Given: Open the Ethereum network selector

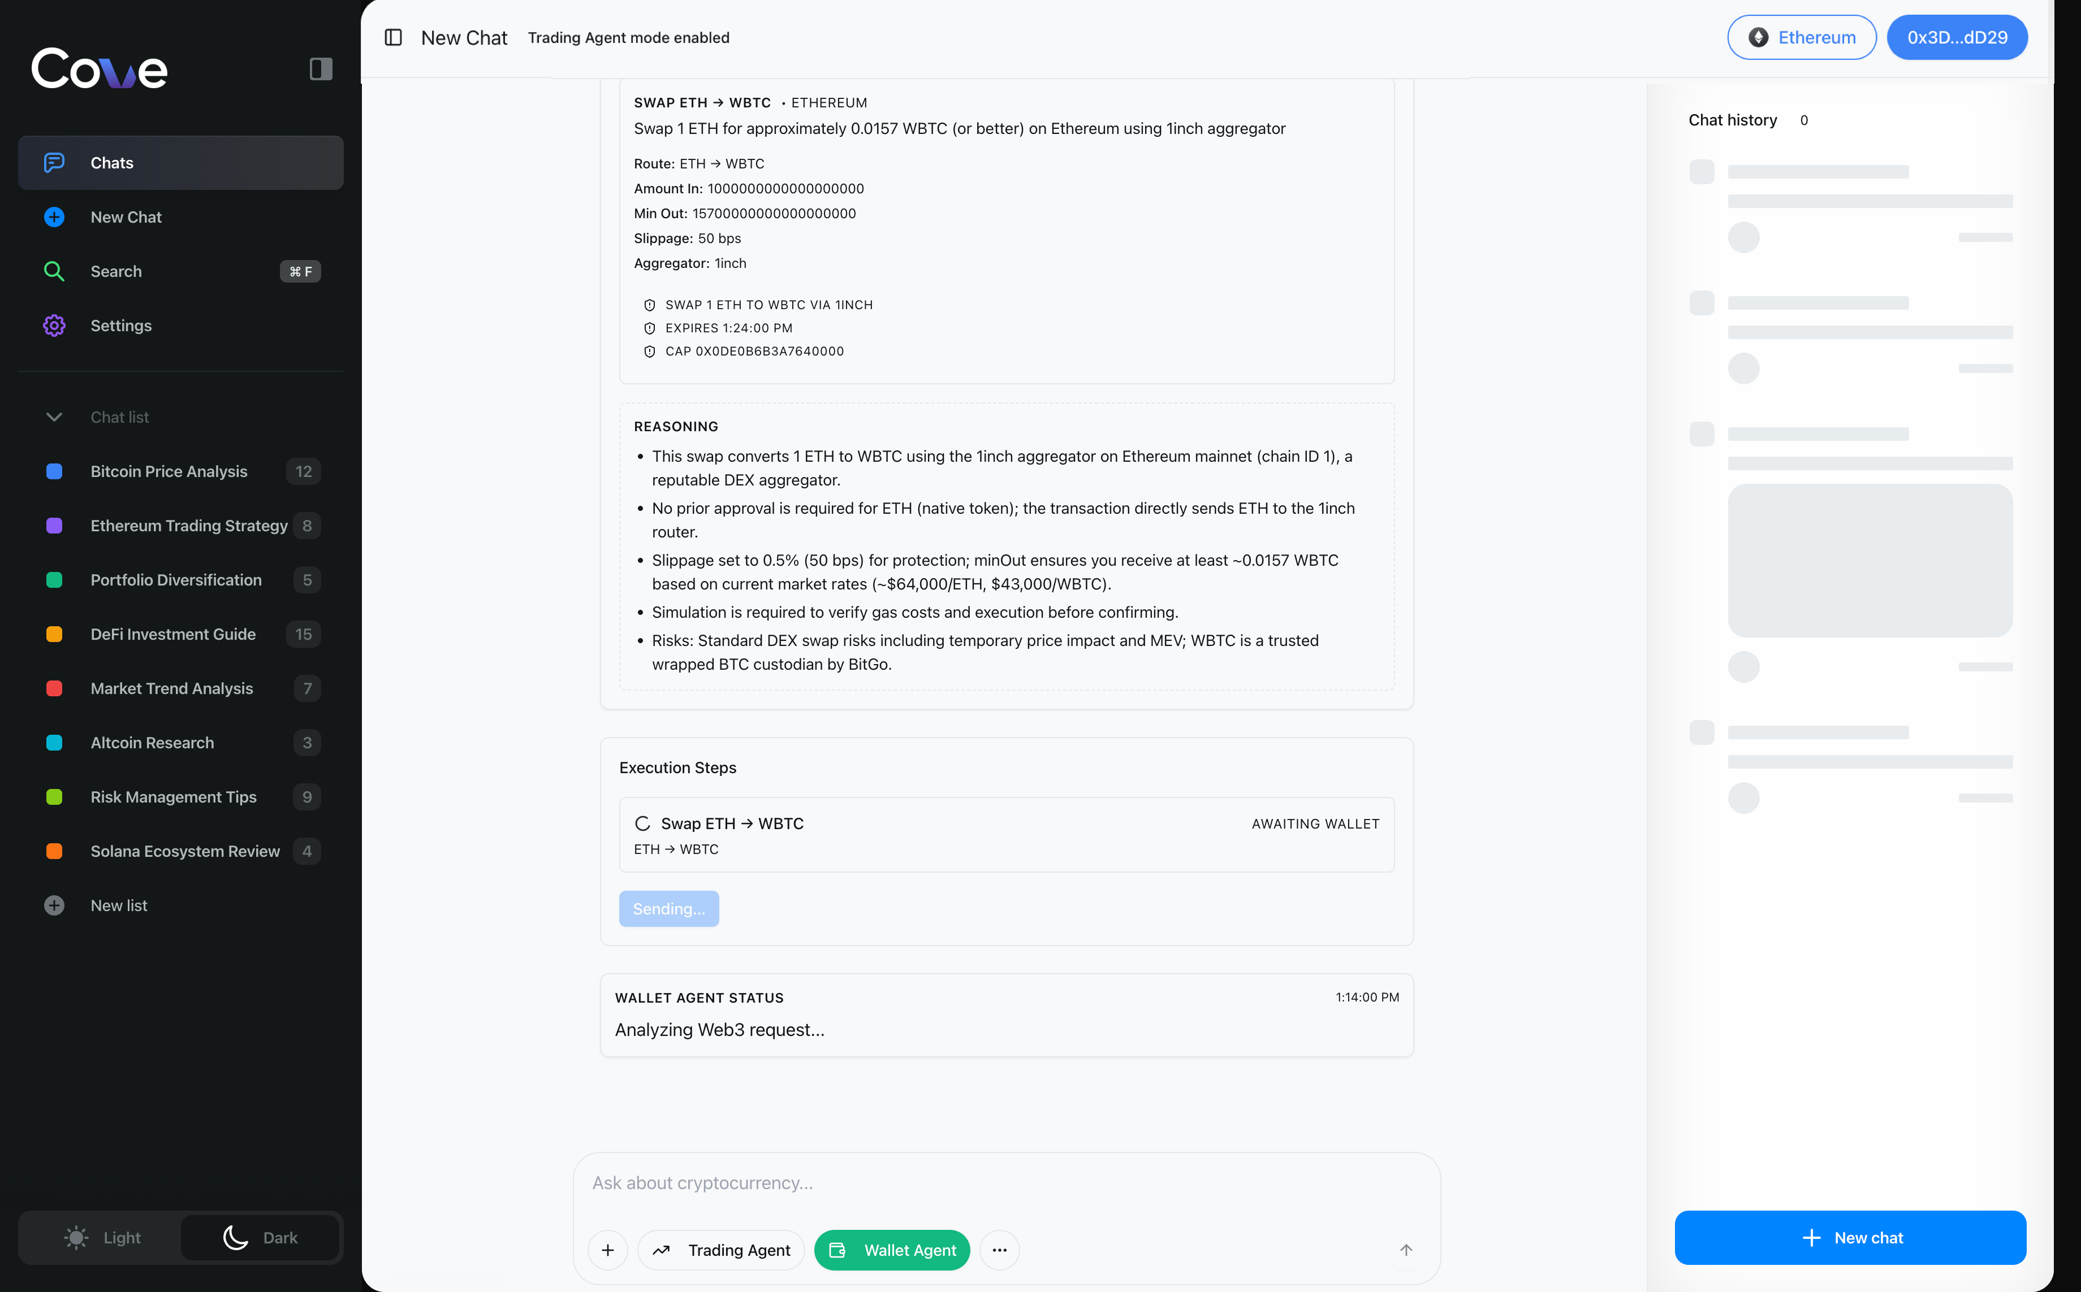Looking at the screenshot, I should [x=1802, y=38].
